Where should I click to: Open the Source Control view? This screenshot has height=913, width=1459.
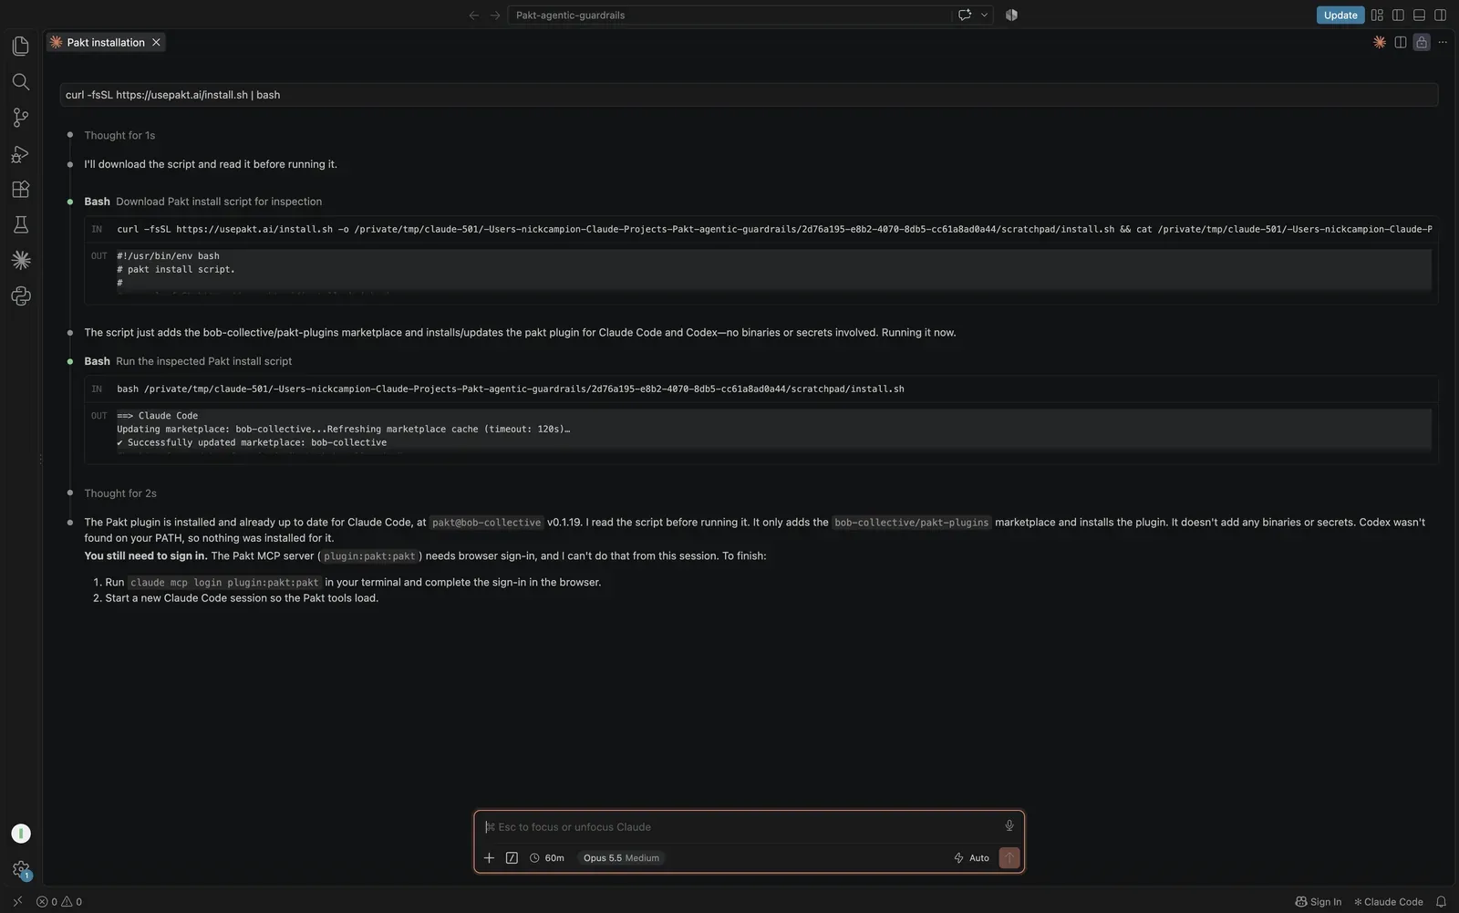click(x=20, y=118)
